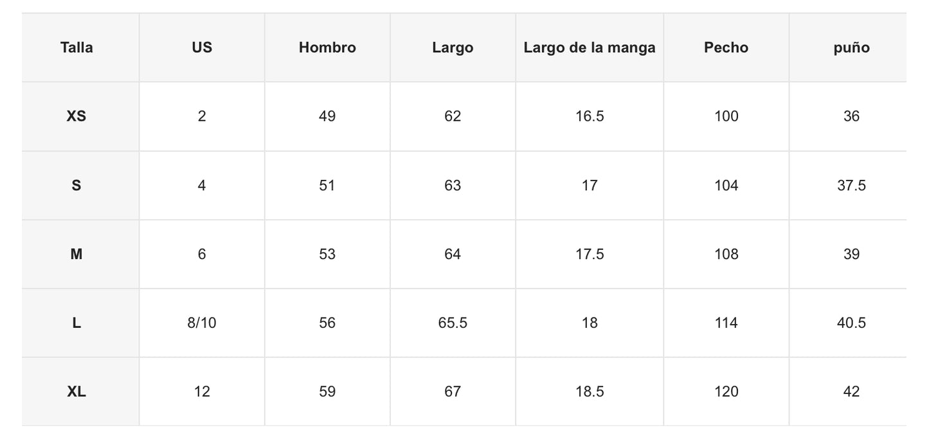929x439 pixels.
Task: Click the 65.5 length cell
Action: (x=453, y=323)
